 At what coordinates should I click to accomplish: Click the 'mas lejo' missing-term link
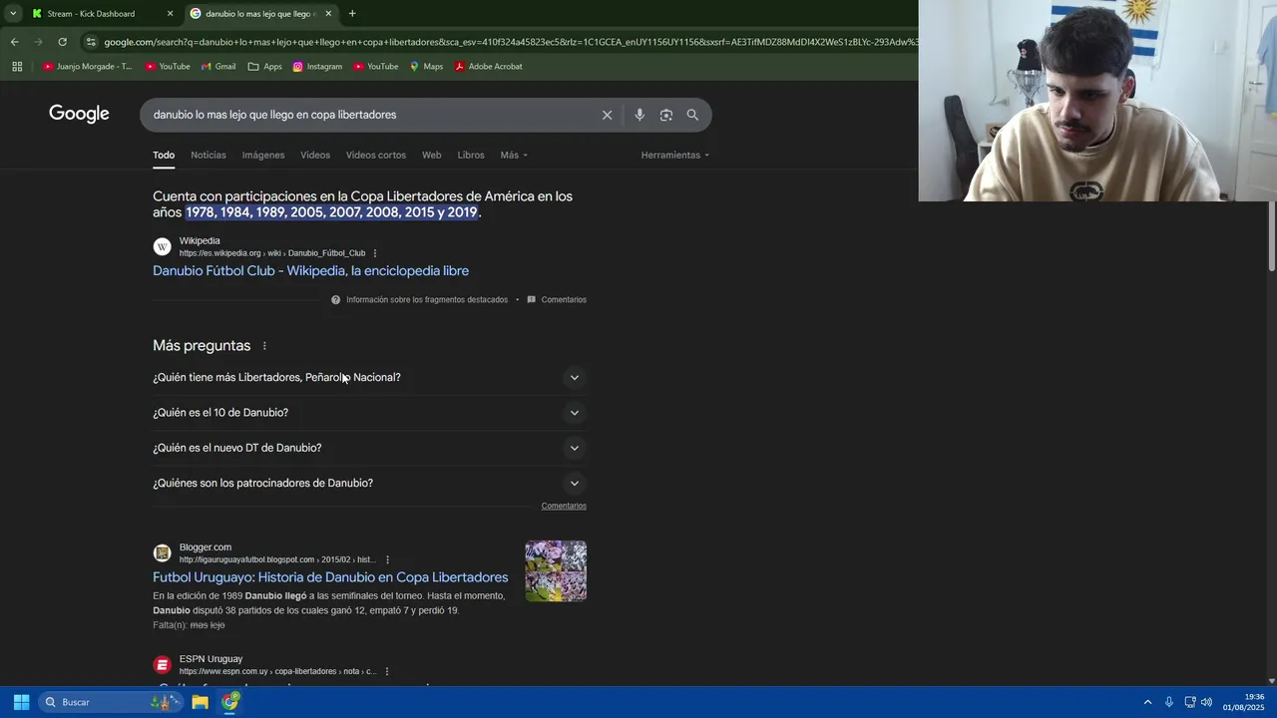208,625
